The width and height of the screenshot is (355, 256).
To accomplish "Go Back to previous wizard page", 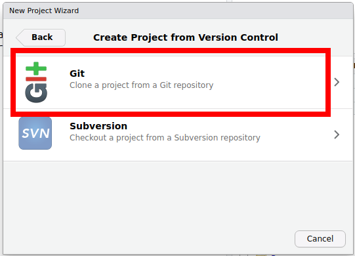I will [x=41, y=37].
